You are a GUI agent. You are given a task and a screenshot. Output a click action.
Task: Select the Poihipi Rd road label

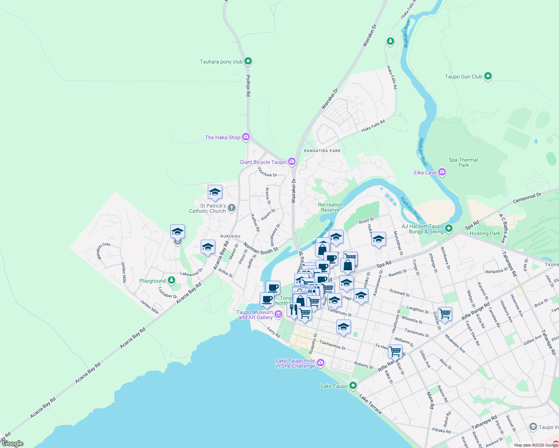click(x=248, y=85)
